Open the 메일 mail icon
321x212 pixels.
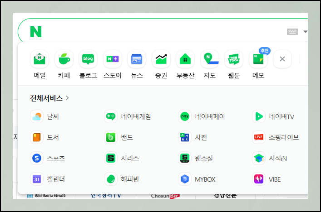pyautogui.click(x=40, y=59)
